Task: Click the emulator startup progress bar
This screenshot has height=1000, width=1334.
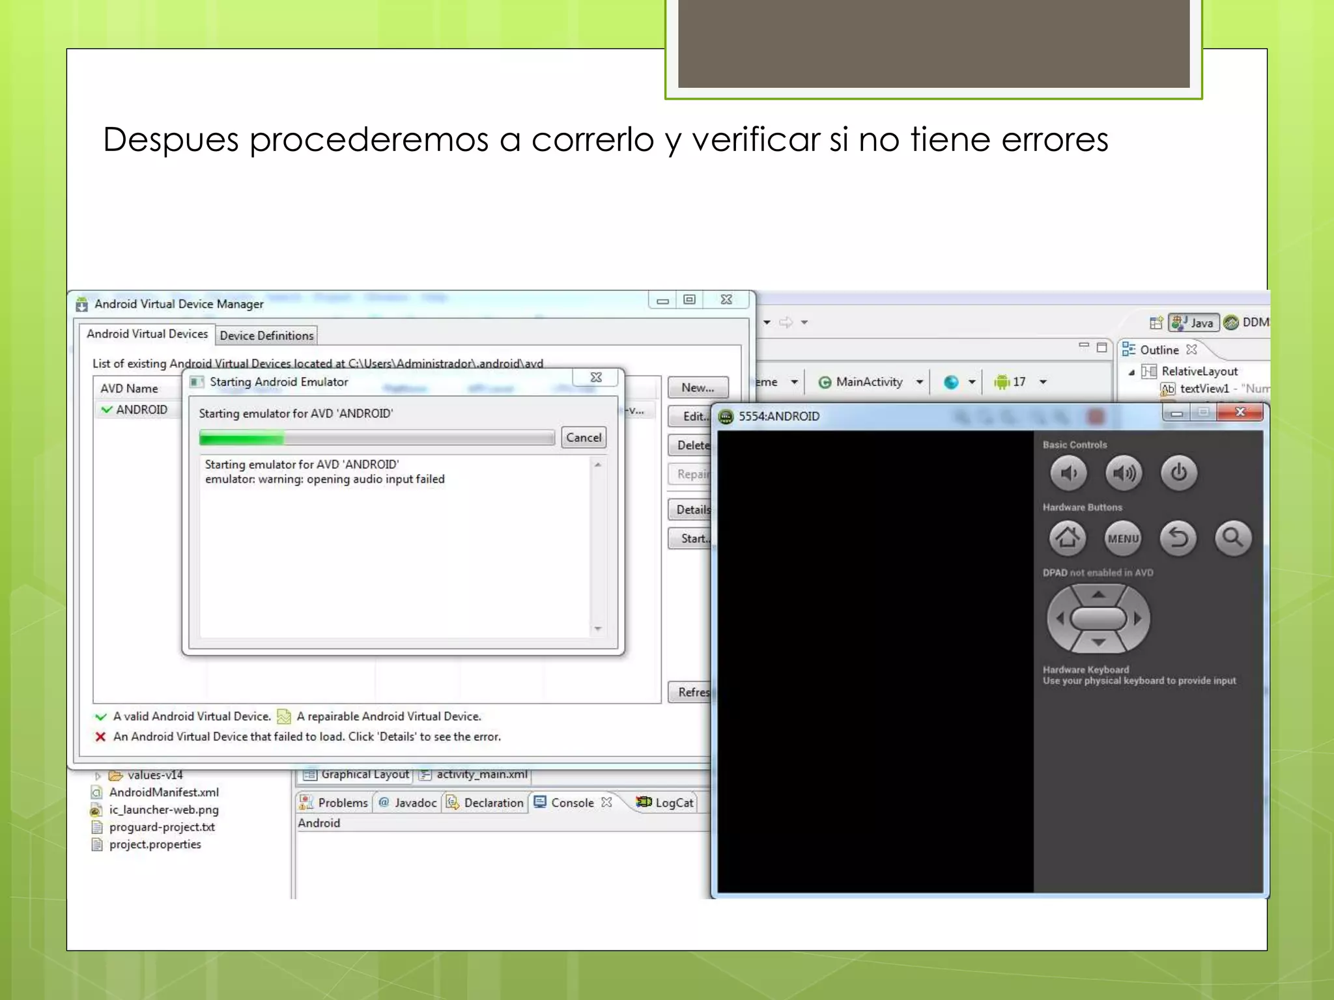Action: (376, 438)
